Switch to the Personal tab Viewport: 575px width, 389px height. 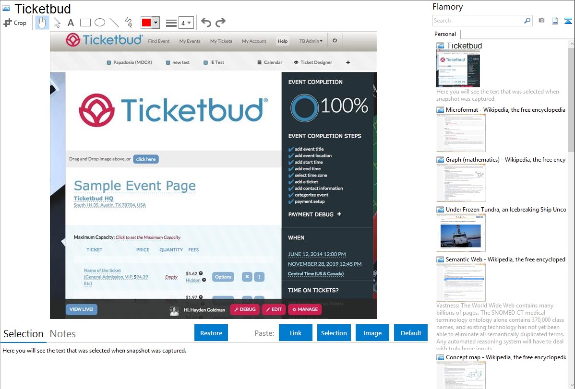coord(445,34)
